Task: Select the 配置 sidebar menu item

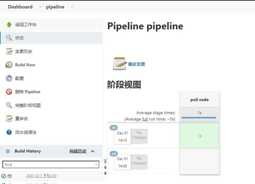Action: coord(19,78)
